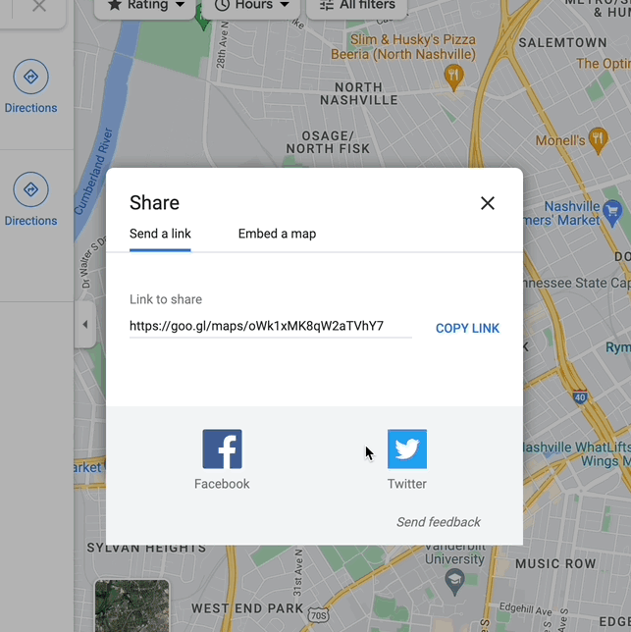The width and height of the screenshot is (631, 632).
Task: Close the Share dialog
Action: (x=487, y=203)
